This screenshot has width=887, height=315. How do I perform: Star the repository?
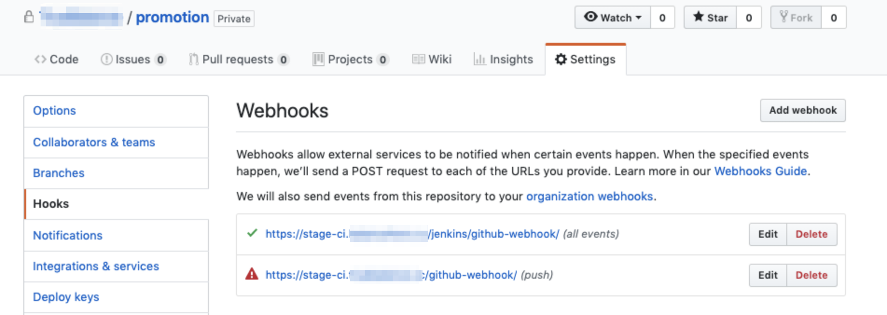710,18
